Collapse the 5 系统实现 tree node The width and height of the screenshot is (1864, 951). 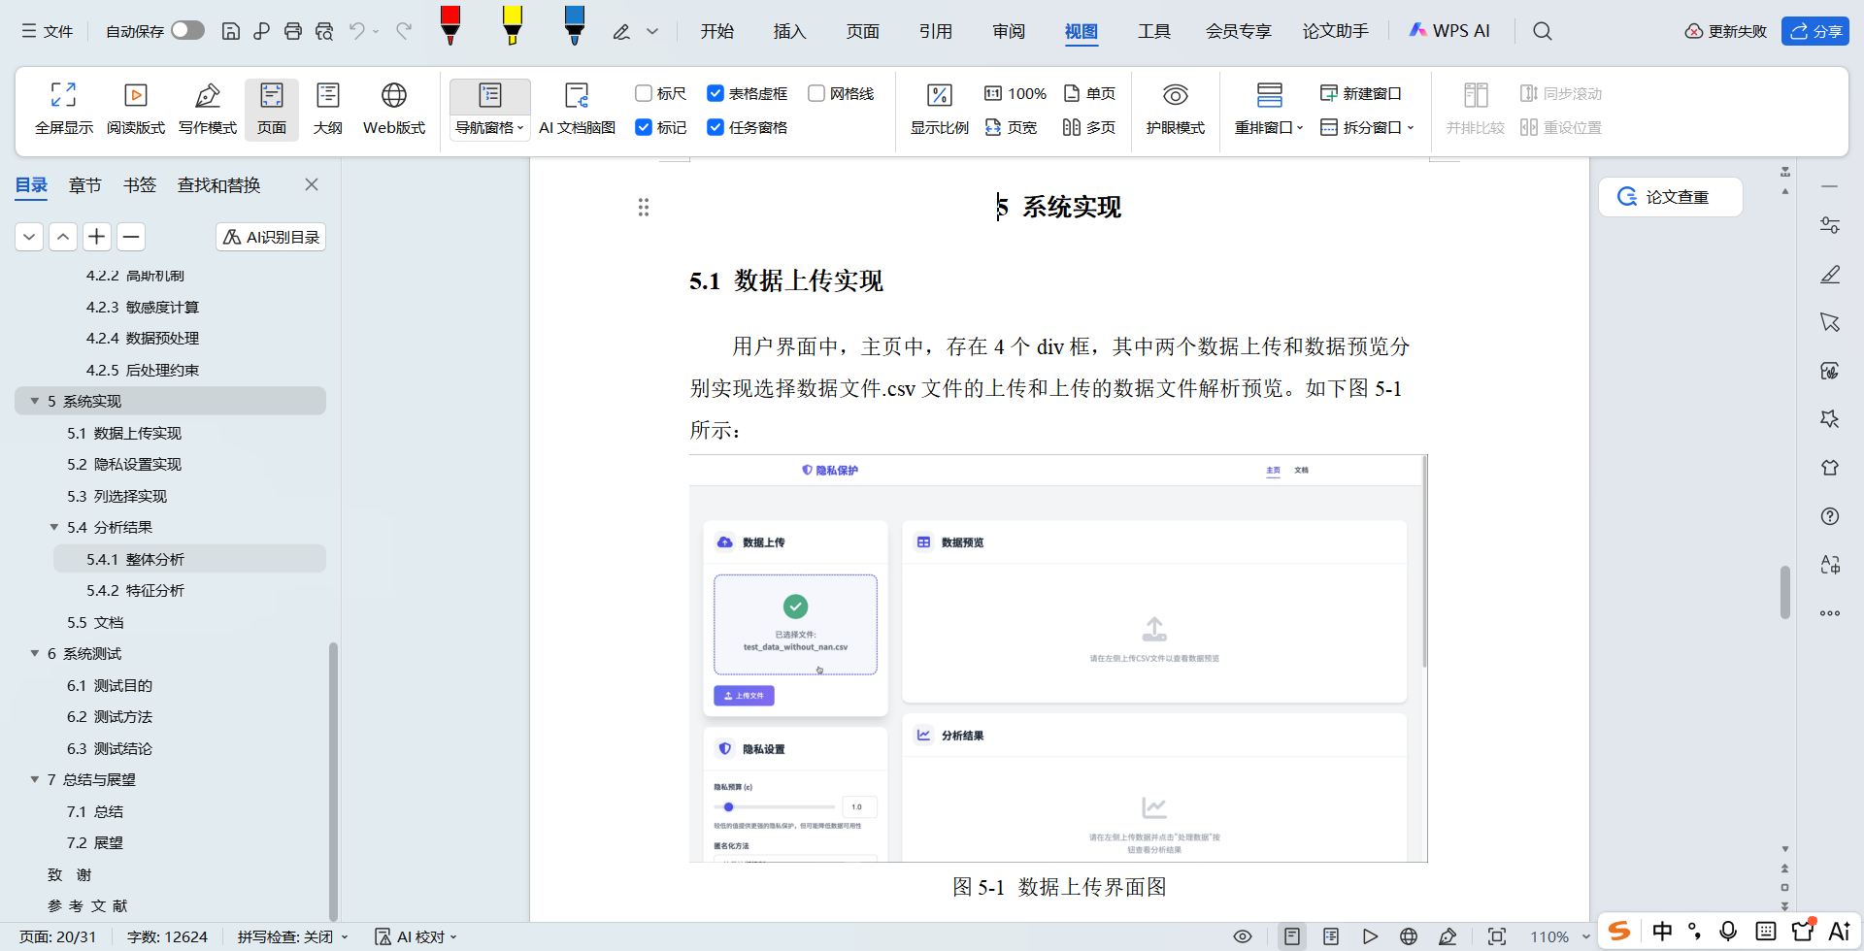pos(35,401)
